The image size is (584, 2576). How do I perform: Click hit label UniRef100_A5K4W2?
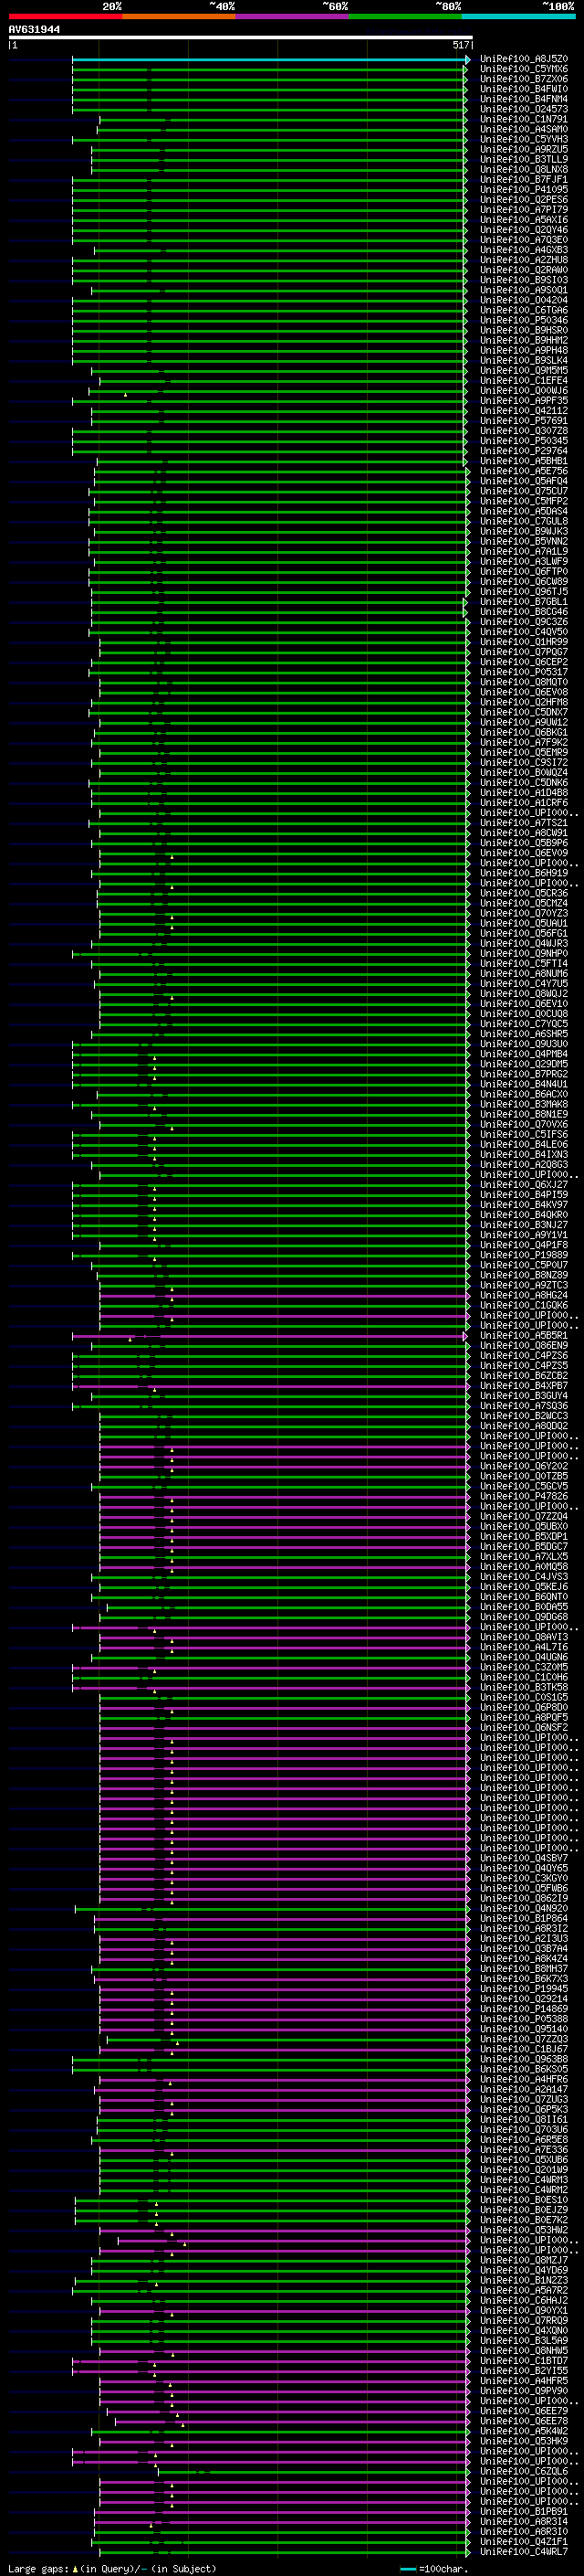tap(523, 2430)
